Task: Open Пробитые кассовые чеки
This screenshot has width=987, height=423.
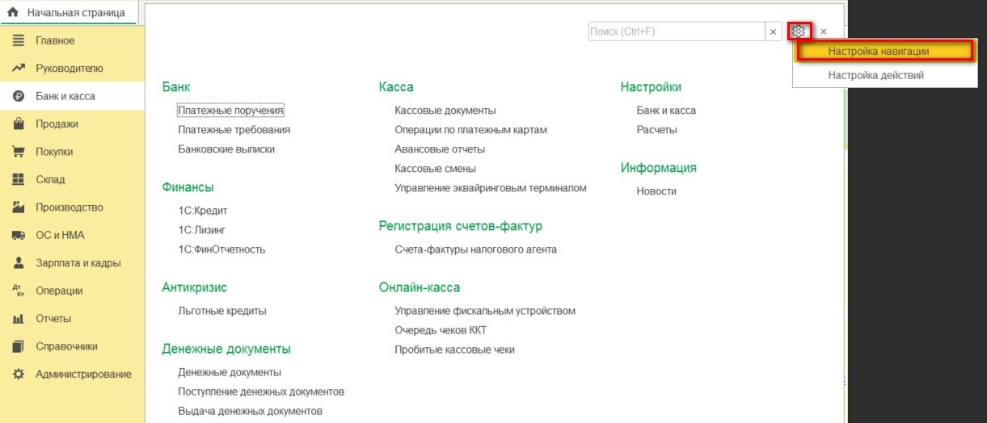Action: pos(455,350)
